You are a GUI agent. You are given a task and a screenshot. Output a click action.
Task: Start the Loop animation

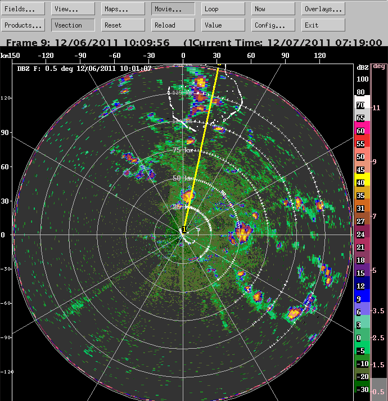(223, 9)
